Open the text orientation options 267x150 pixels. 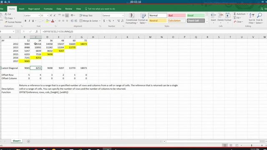coord(73,15)
